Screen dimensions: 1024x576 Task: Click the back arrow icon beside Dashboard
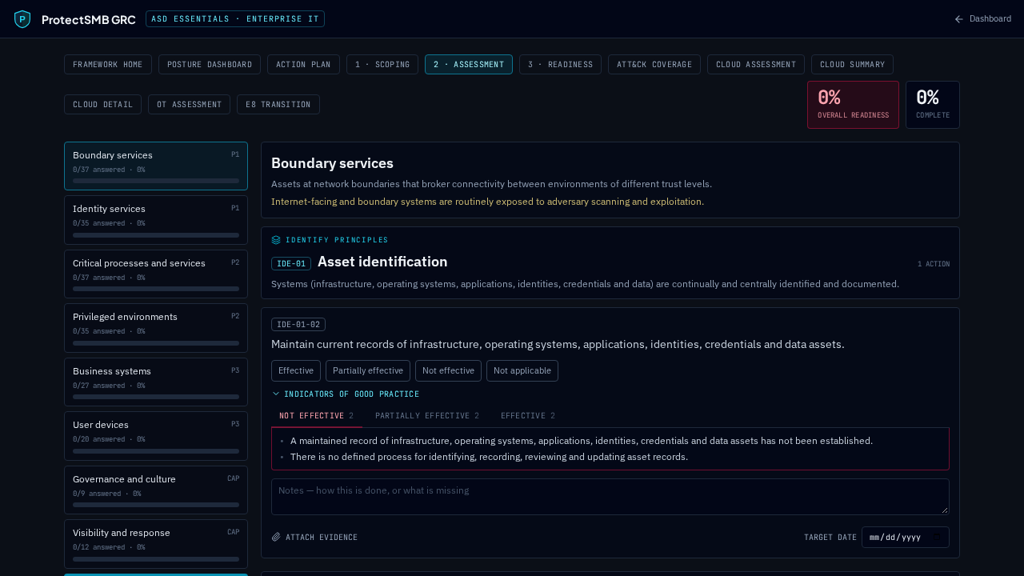click(959, 19)
